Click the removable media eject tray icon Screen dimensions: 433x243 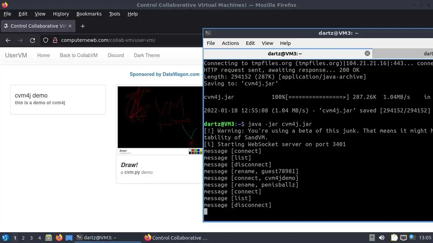point(372,238)
